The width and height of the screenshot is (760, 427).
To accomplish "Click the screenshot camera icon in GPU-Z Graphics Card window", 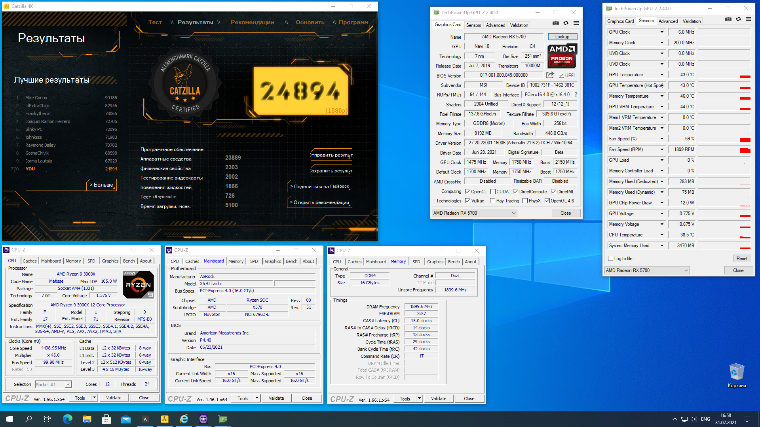I will click(556, 23).
